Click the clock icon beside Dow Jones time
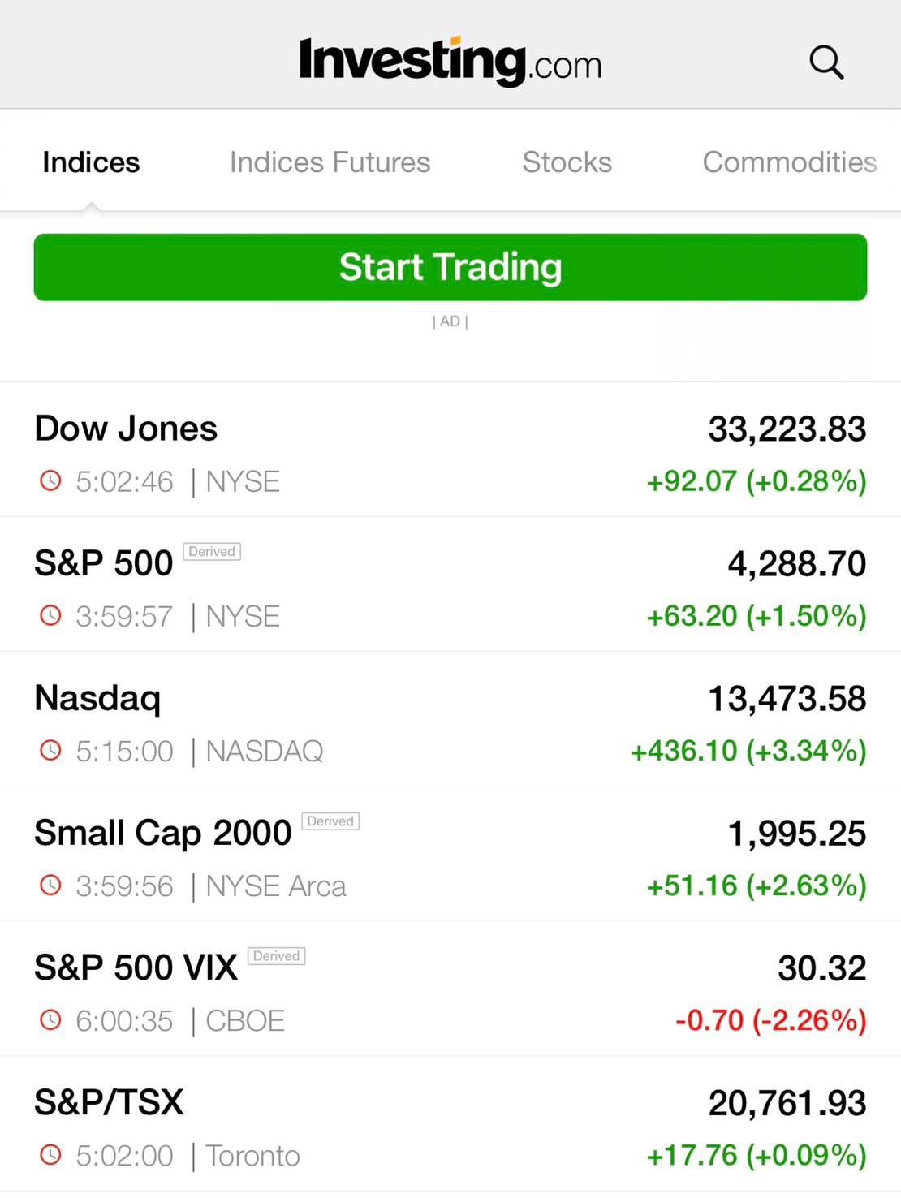 50,481
